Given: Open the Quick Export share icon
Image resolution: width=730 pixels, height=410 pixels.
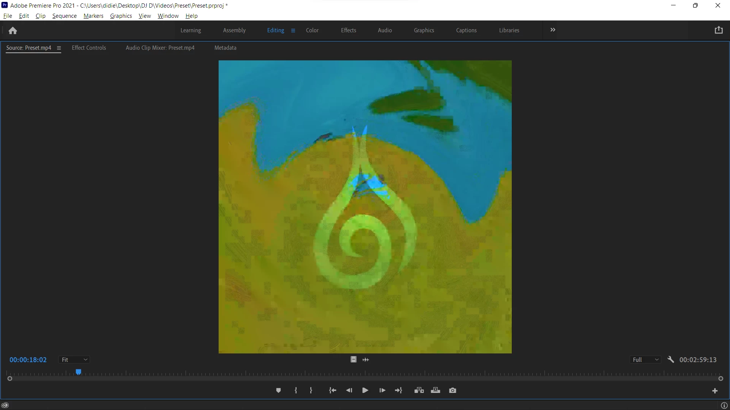Looking at the screenshot, I should (x=719, y=30).
